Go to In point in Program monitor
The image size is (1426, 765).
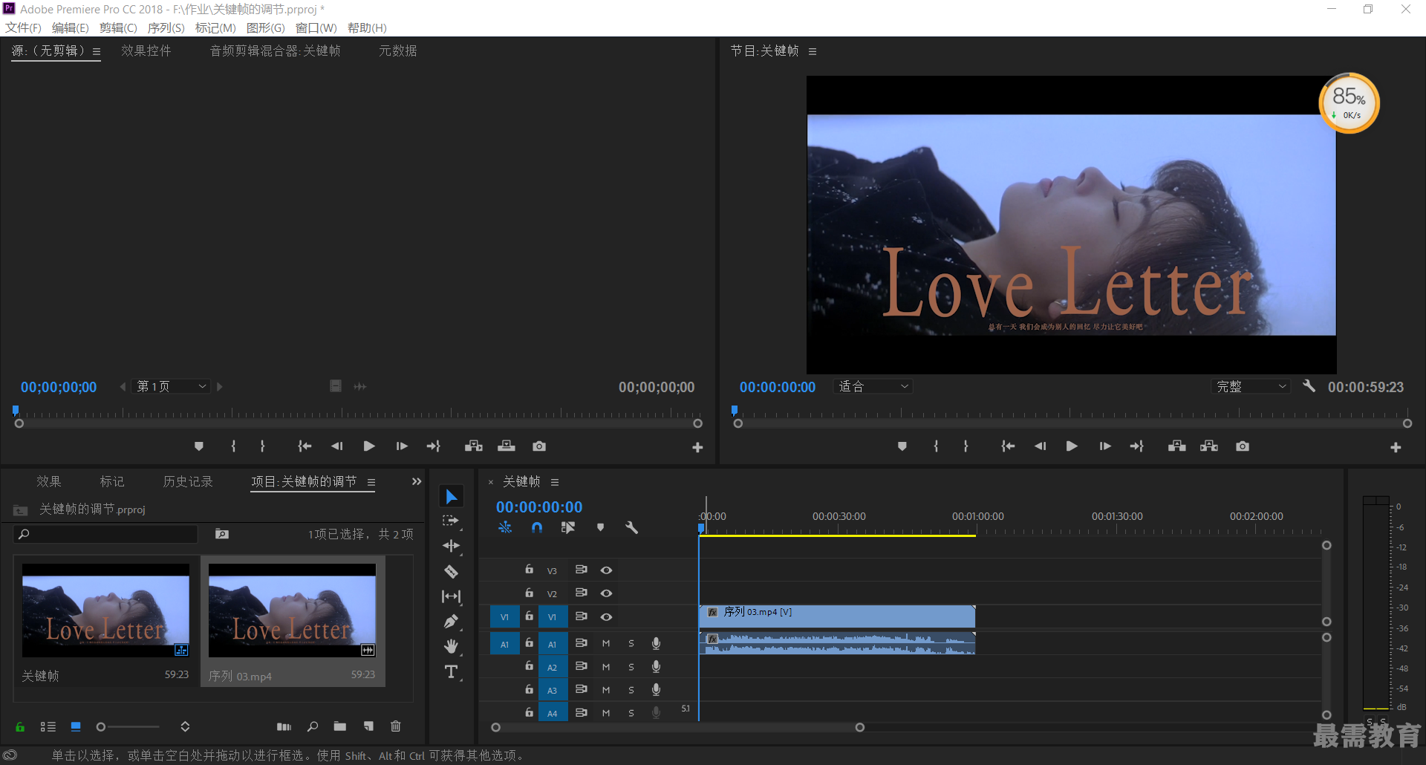1008,446
